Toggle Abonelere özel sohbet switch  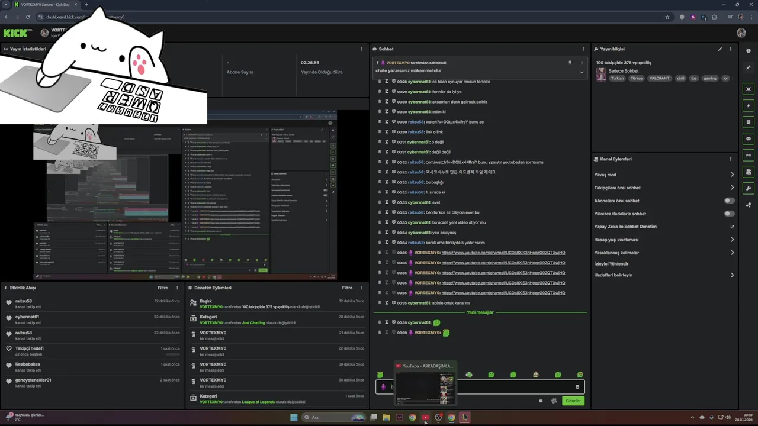[730, 201]
